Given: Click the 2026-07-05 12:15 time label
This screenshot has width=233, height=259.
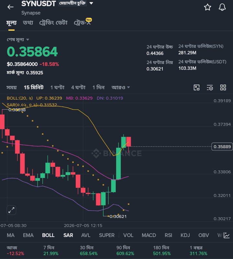Looking at the screenshot, I should 83,225.
